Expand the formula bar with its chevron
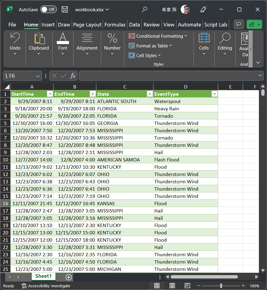 [x=260, y=75]
